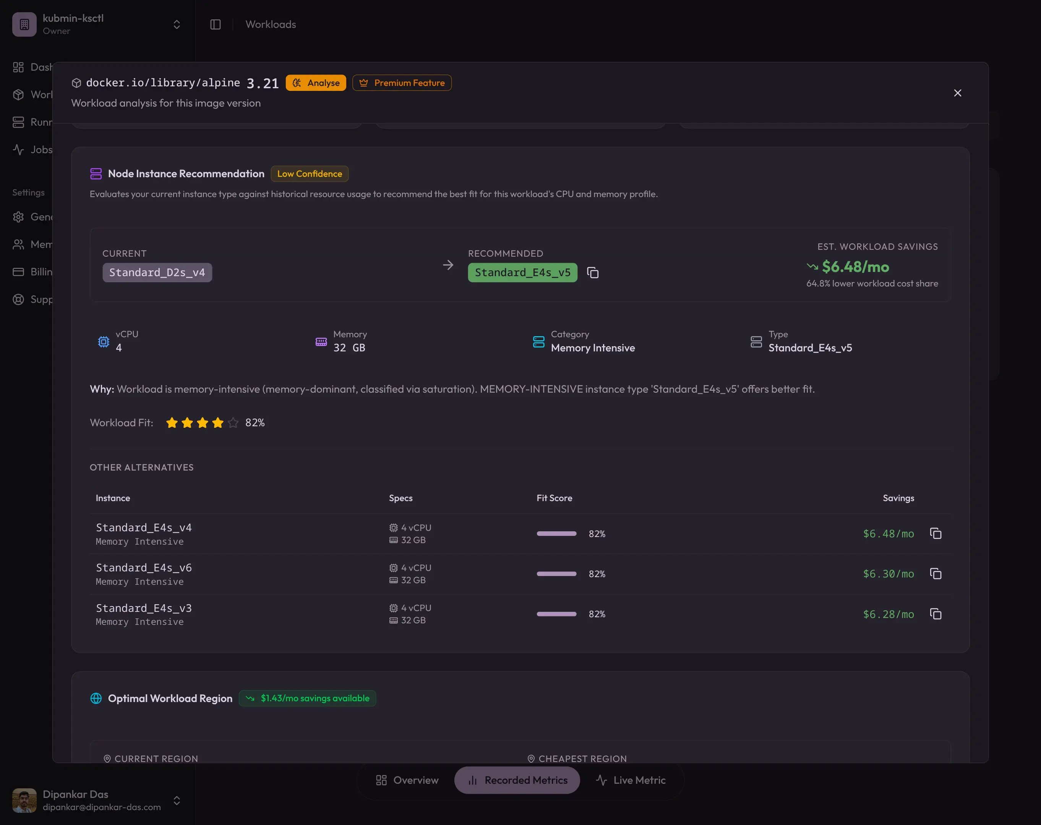Close the workload analysis modal
The height and width of the screenshot is (825, 1041).
pyautogui.click(x=958, y=93)
